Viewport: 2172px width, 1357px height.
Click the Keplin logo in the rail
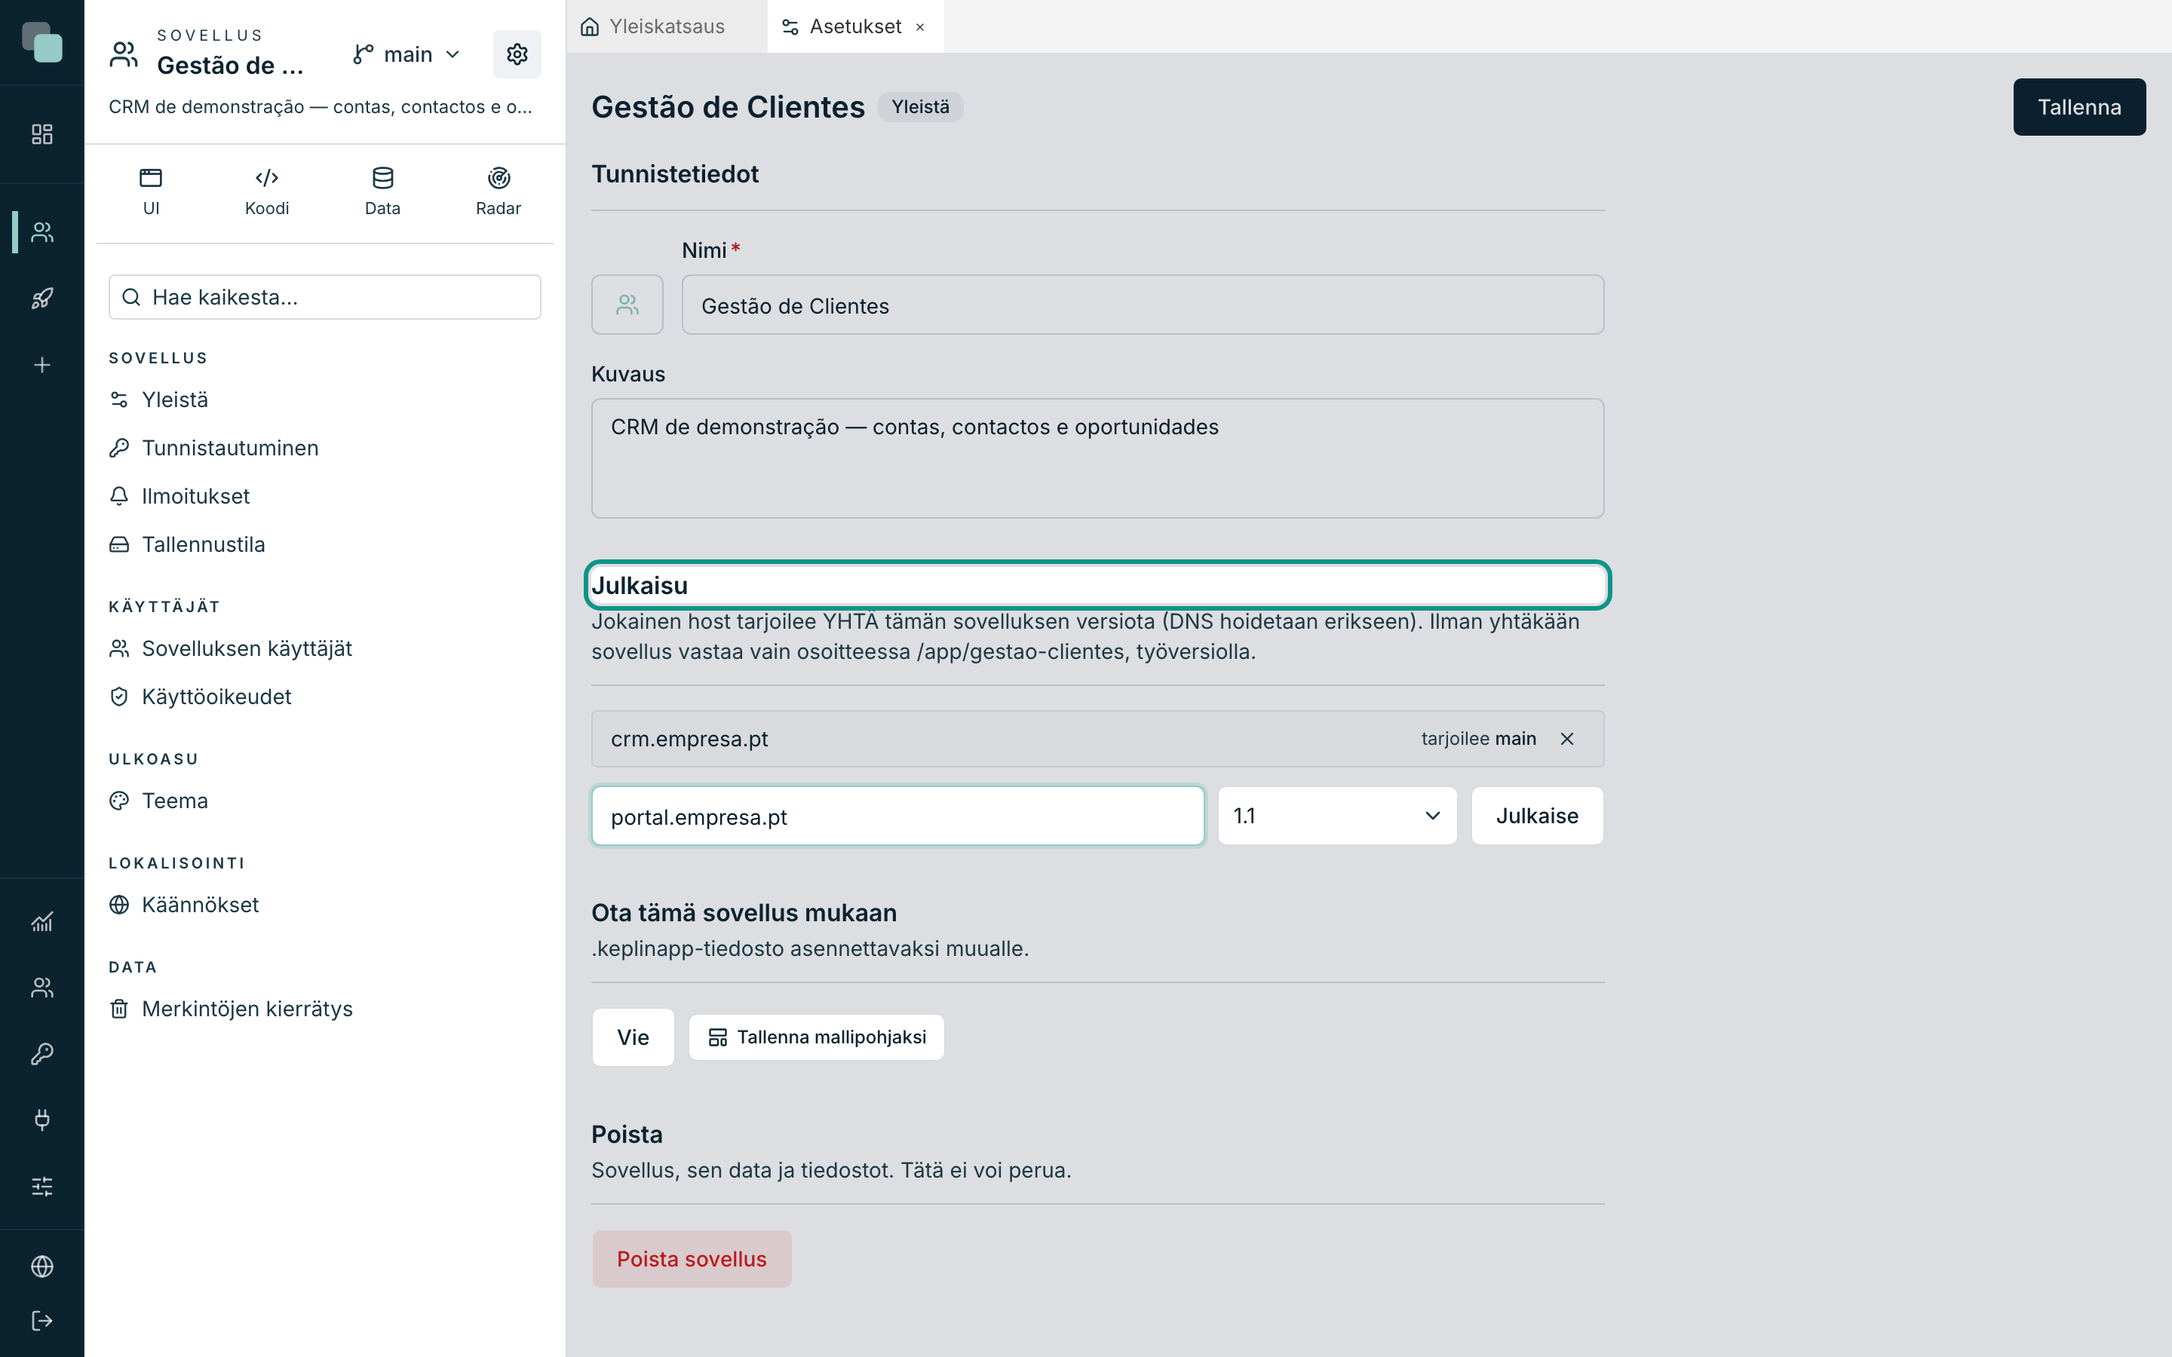point(42,42)
